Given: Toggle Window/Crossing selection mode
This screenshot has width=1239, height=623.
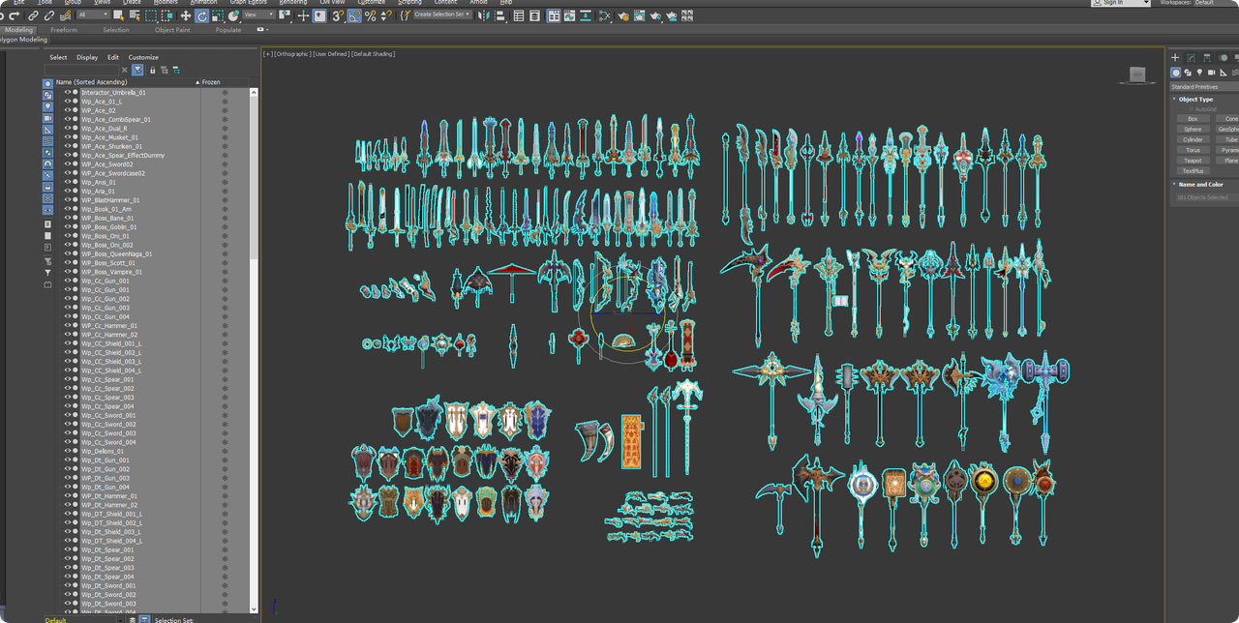Looking at the screenshot, I should point(167,15).
